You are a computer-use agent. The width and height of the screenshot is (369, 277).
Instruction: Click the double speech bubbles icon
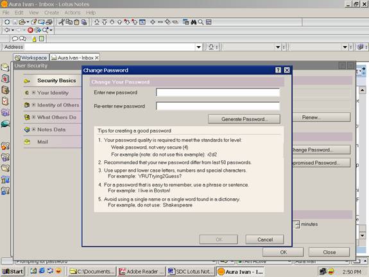click(23, 38)
